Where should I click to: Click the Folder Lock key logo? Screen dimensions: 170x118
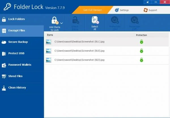[x=7, y=7]
